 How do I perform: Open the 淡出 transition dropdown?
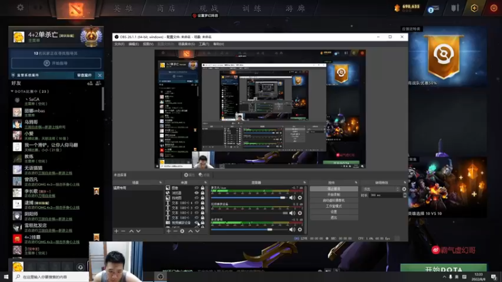point(381,189)
